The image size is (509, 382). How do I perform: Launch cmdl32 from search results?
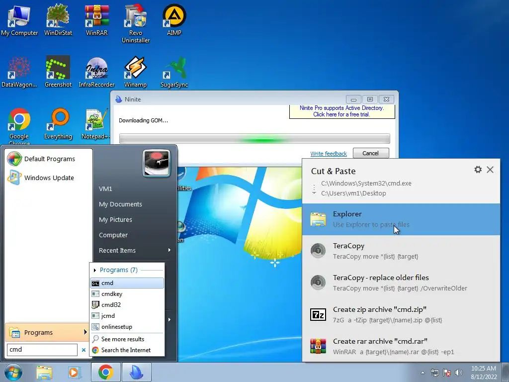coord(127,305)
